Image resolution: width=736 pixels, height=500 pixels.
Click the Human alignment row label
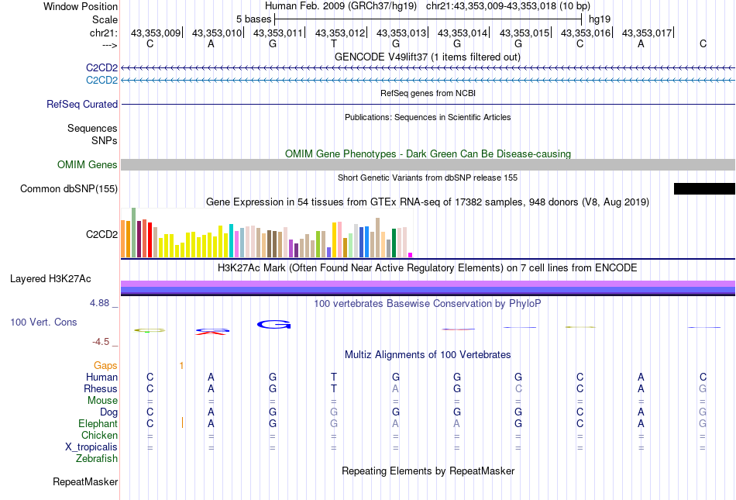pos(101,377)
